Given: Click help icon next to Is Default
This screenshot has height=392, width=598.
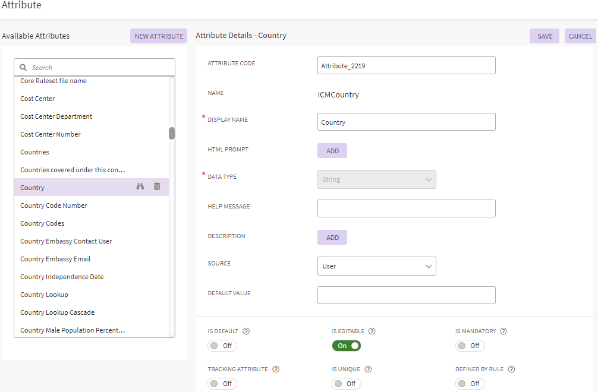Looking at the screenshot, I should pyautogui.click(x=246, y=331).
